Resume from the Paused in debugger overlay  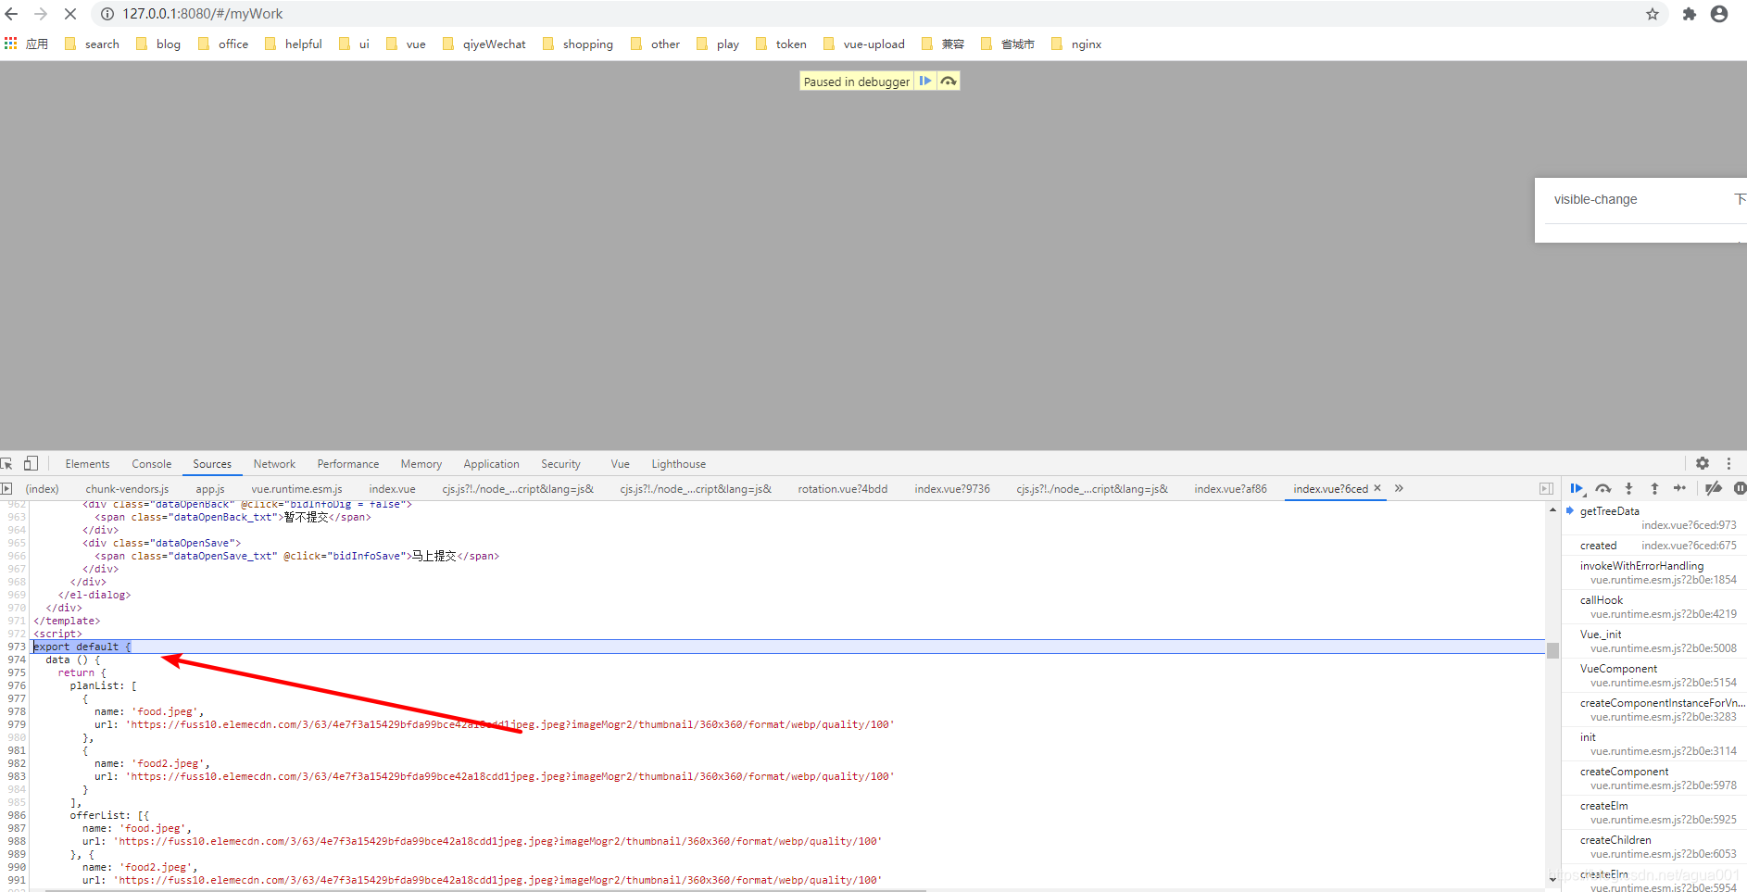click(x=924, y=82)
